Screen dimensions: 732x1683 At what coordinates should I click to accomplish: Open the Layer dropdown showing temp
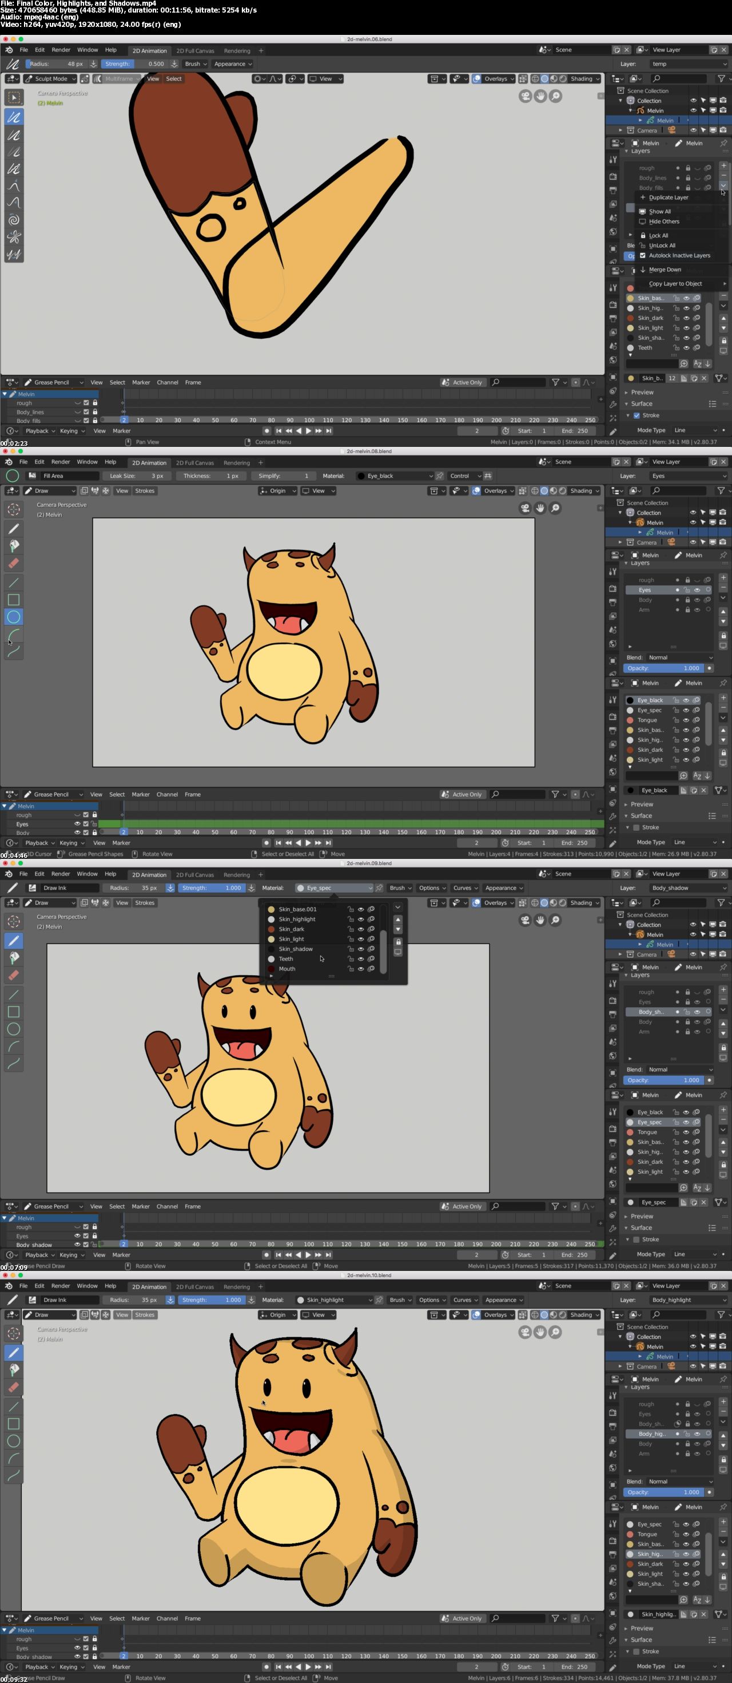688,64
